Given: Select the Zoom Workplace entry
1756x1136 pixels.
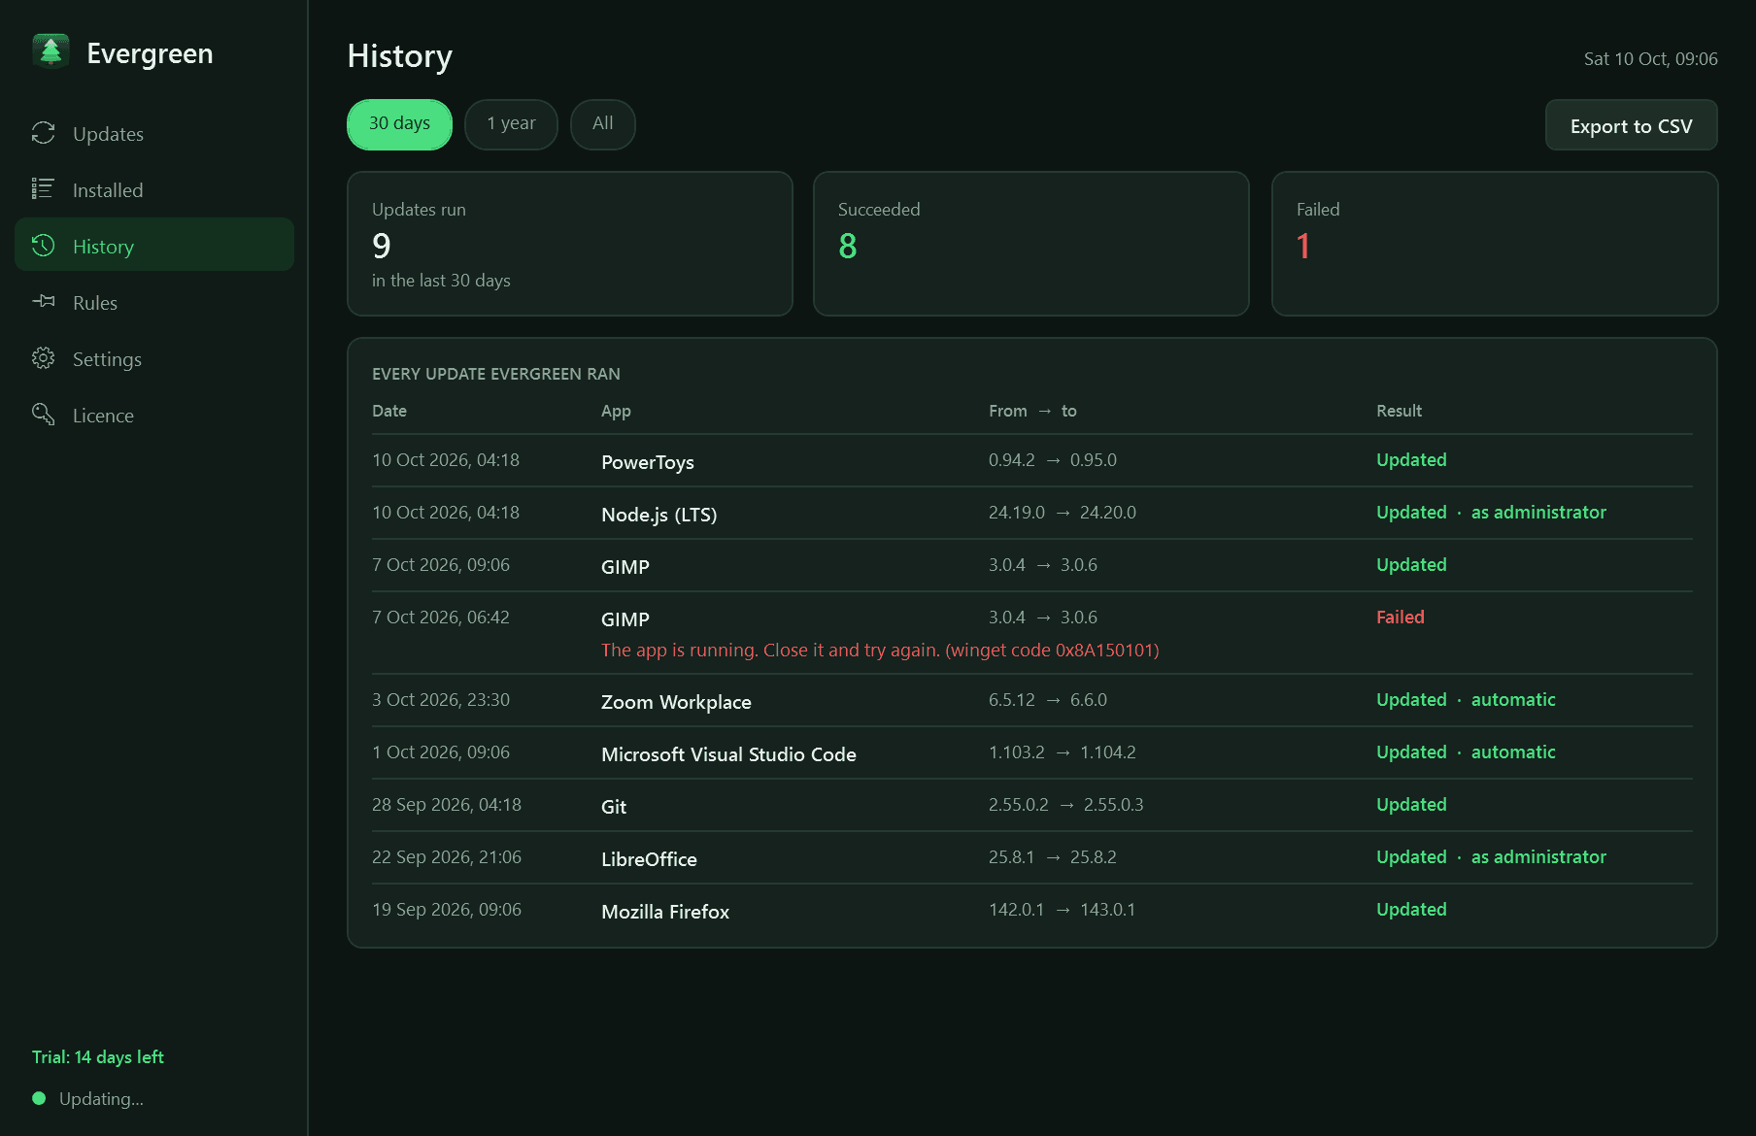Looking at the screenshot, I should pyautogui.click(x=676, y=702).
